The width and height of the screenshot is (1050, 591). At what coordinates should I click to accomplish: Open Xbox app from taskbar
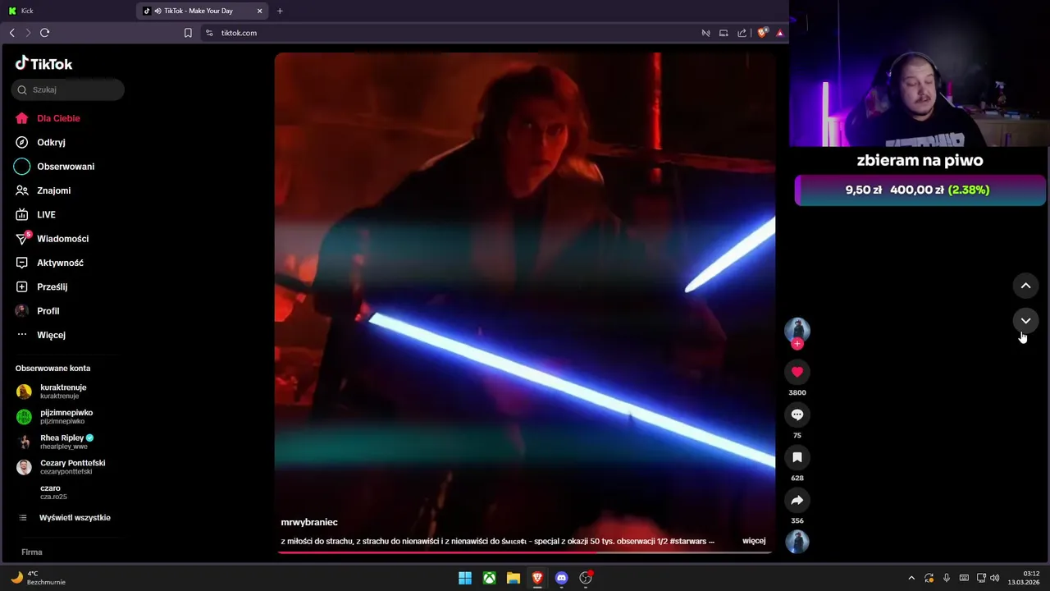pyautogui.click(x=489, y=578)
